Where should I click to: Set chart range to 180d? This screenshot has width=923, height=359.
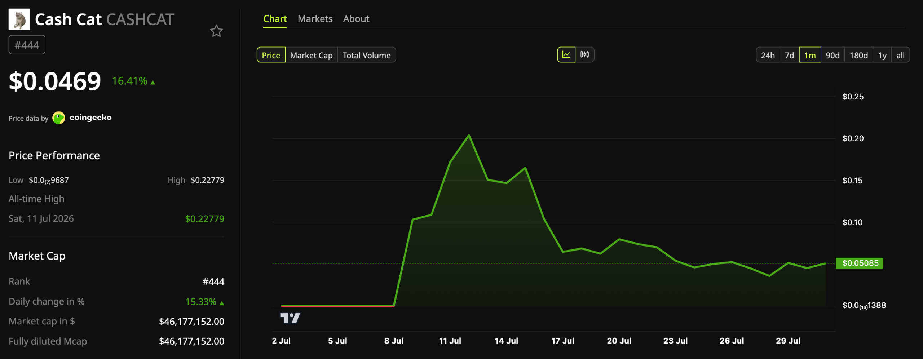(859, 55)
